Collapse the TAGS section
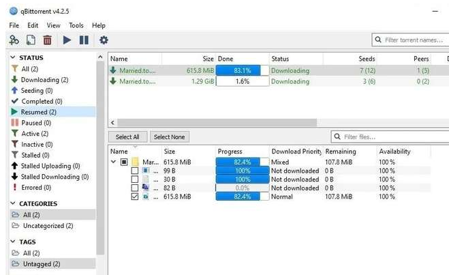This screenshot has width=449, height=275. coord(13,242)
